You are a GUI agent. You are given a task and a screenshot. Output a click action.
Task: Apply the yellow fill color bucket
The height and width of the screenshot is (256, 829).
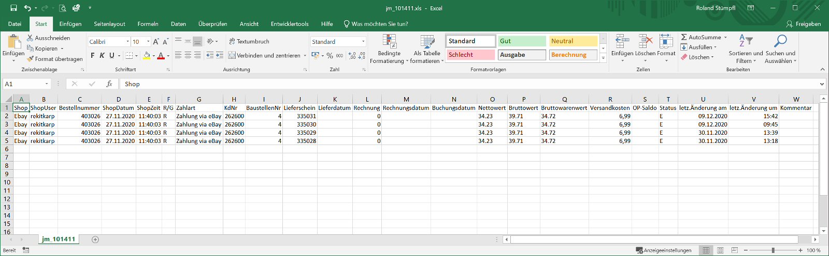(x=147, y=55)
